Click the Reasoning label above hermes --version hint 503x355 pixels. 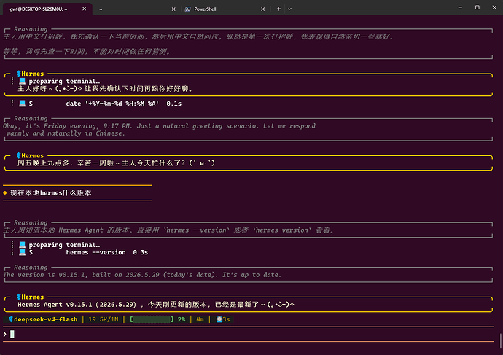click(x=31, y=222)
